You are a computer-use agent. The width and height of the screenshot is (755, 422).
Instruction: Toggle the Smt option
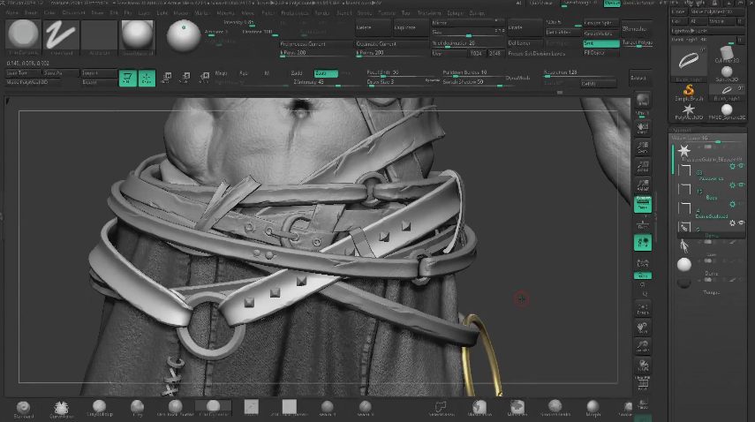coord(600,43)
